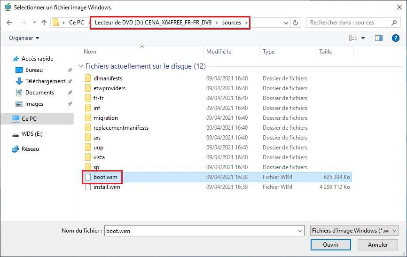407x257 pixels.
Task: Select the uup folder
Action: pyautogui.click(x=98, y=148)
